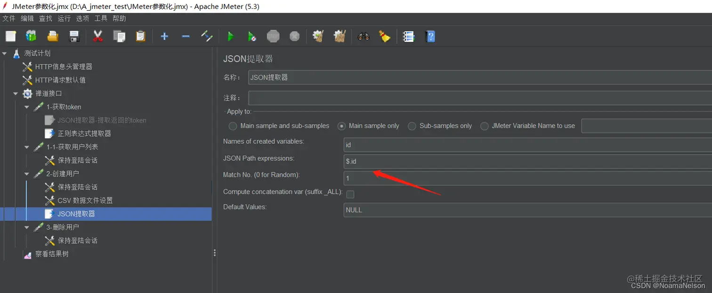
Task: Expand all nodes with plus icon
Action: tap(164, 36)
